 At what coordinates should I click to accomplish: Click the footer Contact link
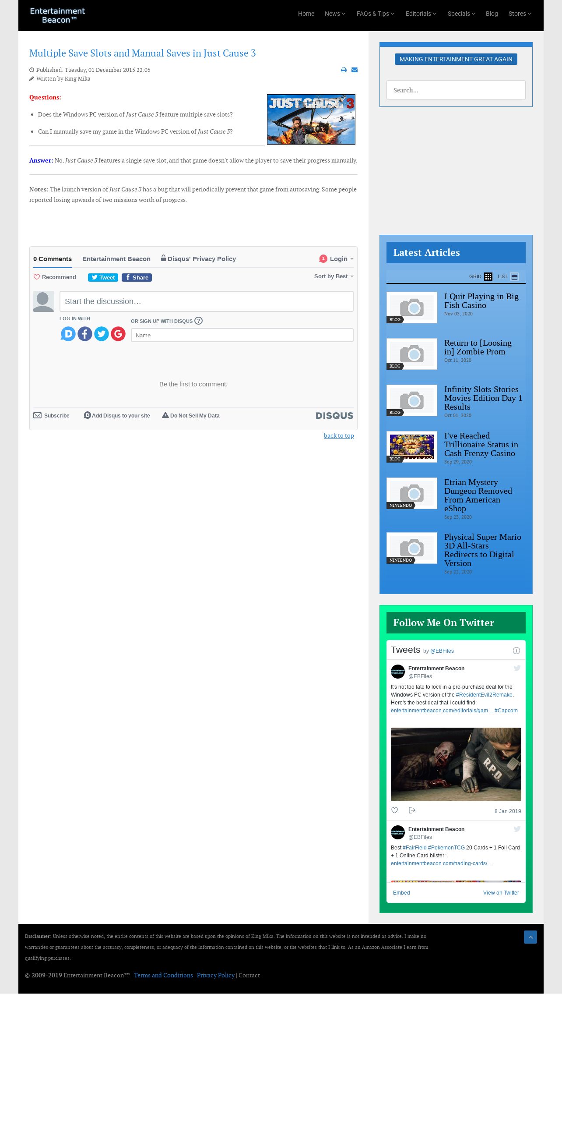click(x=249, y=975)
